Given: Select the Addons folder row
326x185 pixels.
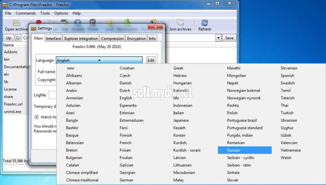Looking at the screenshot, I should coord(16,52).
